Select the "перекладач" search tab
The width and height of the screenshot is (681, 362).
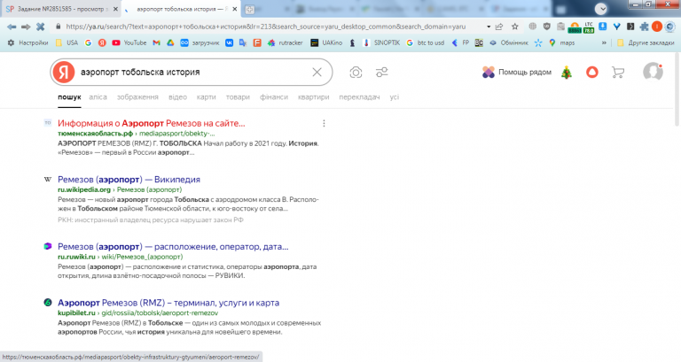pyautogui.click(x=359, y=97)
